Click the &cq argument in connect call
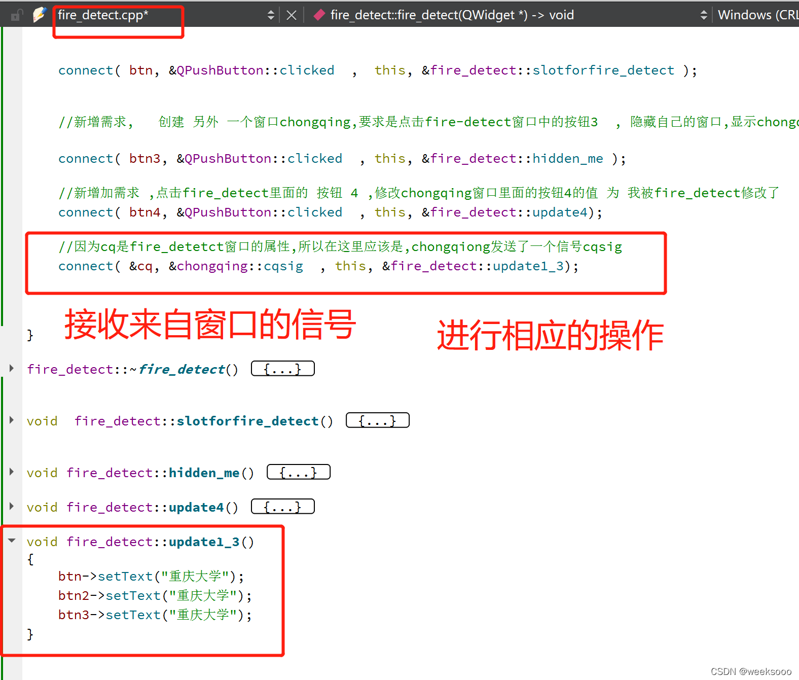 (141, 266)
